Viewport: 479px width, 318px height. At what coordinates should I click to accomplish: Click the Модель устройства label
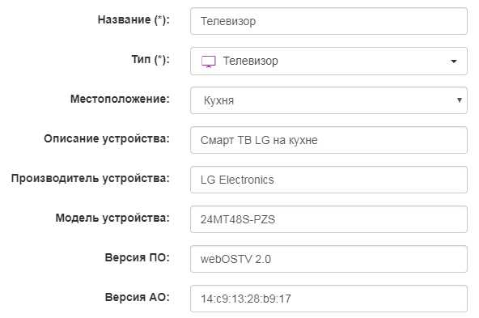112,218
